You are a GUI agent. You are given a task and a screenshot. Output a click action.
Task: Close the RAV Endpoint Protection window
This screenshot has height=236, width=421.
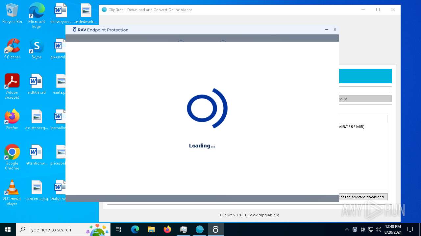(335, 29)
